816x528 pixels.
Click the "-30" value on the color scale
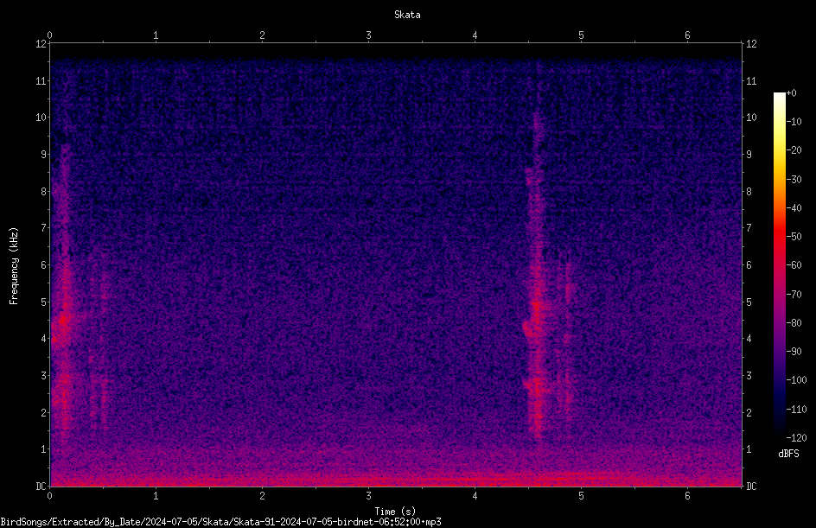pyautogui.click(x=794, y=180)
